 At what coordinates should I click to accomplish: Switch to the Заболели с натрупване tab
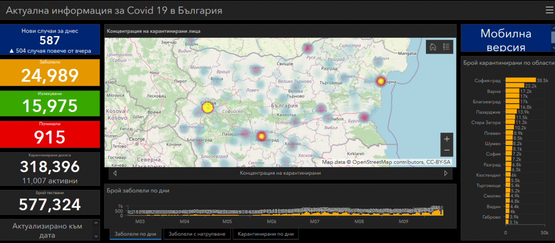click(x=197, y=234)
